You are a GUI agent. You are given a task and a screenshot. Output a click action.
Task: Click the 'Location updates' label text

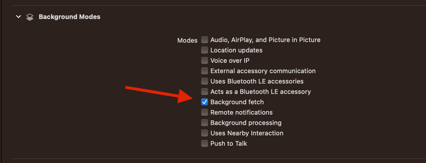236,50
